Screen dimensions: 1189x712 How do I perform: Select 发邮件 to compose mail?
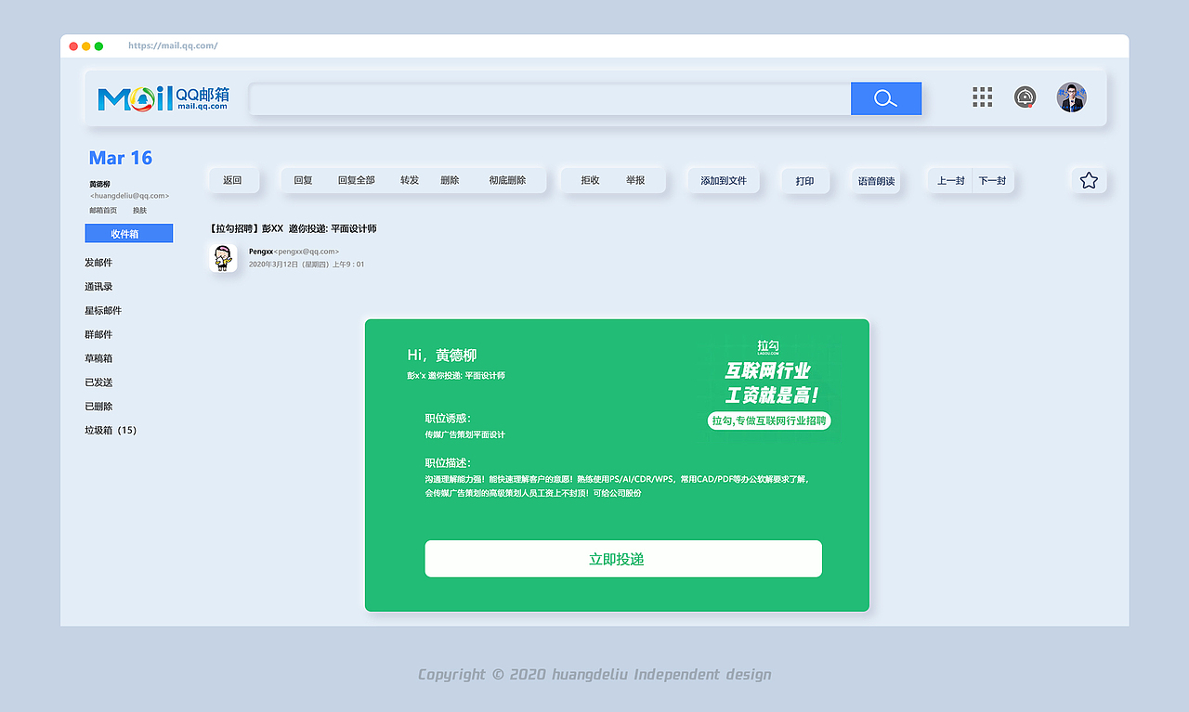pos(98,263)
